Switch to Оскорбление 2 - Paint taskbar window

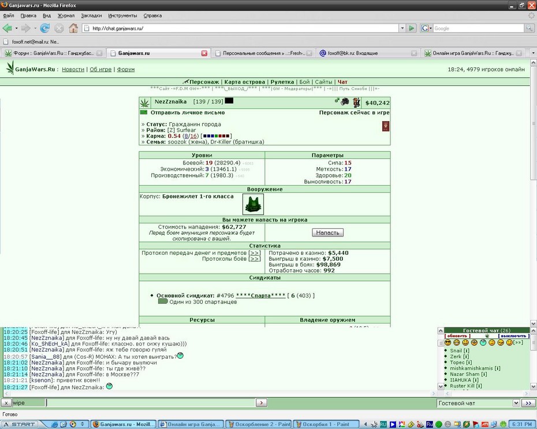[x=259, y=424]
